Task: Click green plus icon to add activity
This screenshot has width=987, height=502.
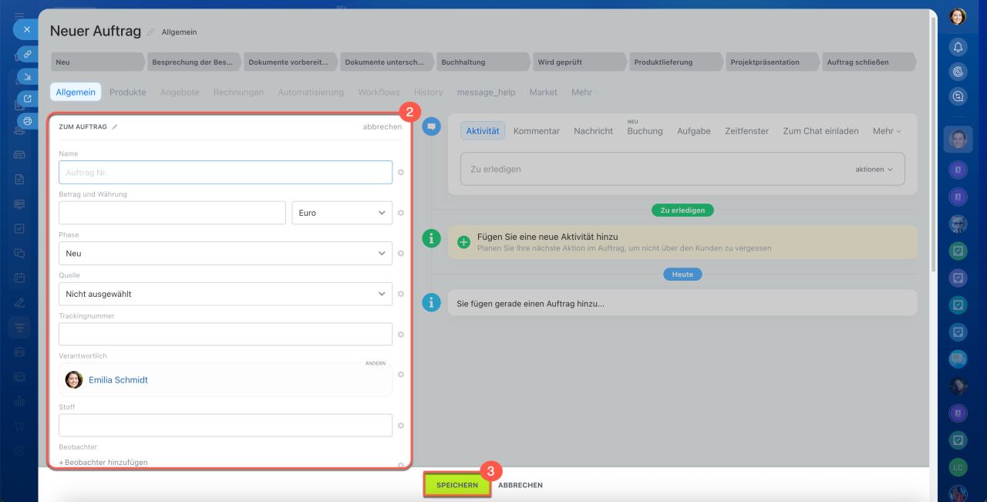Action: pos(464,241)
